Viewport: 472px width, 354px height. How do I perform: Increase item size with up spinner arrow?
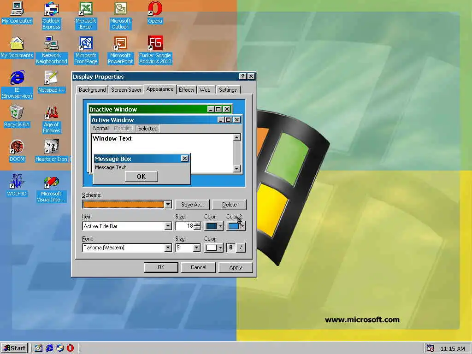[x=197, y=224]
